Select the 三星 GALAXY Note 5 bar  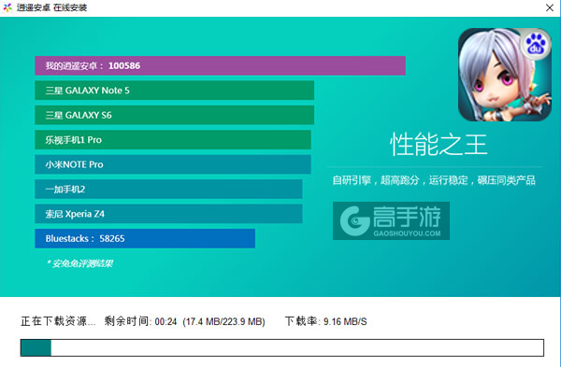click(174, 91)
